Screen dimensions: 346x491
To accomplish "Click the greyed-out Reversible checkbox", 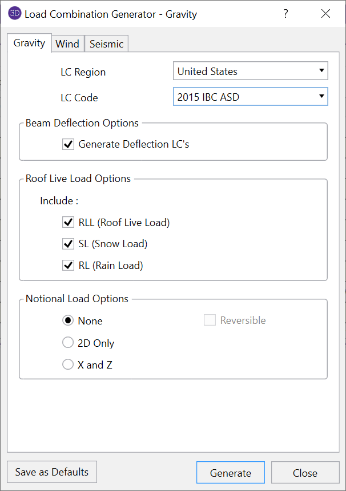I will (x=210, y=320).
